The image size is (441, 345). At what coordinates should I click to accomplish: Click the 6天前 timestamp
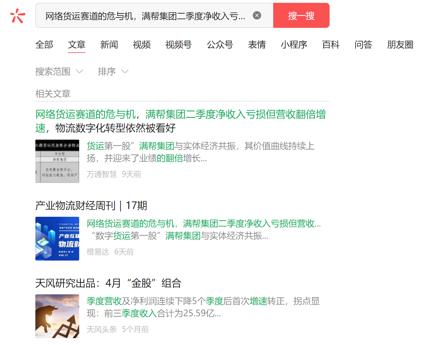pyautogui.click(x=124, y=252)
